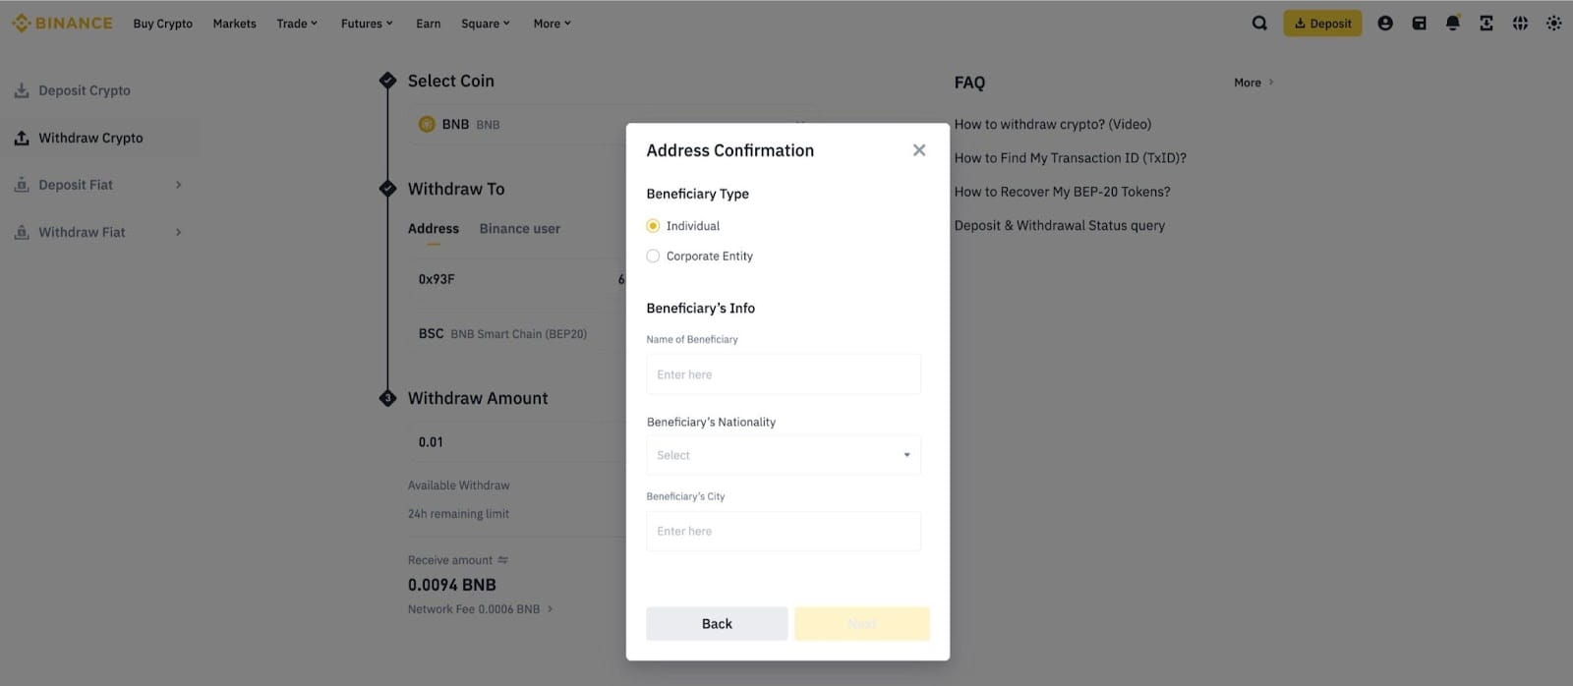Expand the Square menu
Viewport: 1573px width, 686px height.
tap(486, 24)
